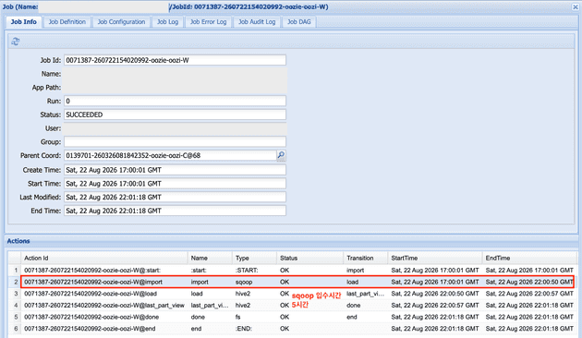Sort by EndTime column header

[x=529, y=258]
